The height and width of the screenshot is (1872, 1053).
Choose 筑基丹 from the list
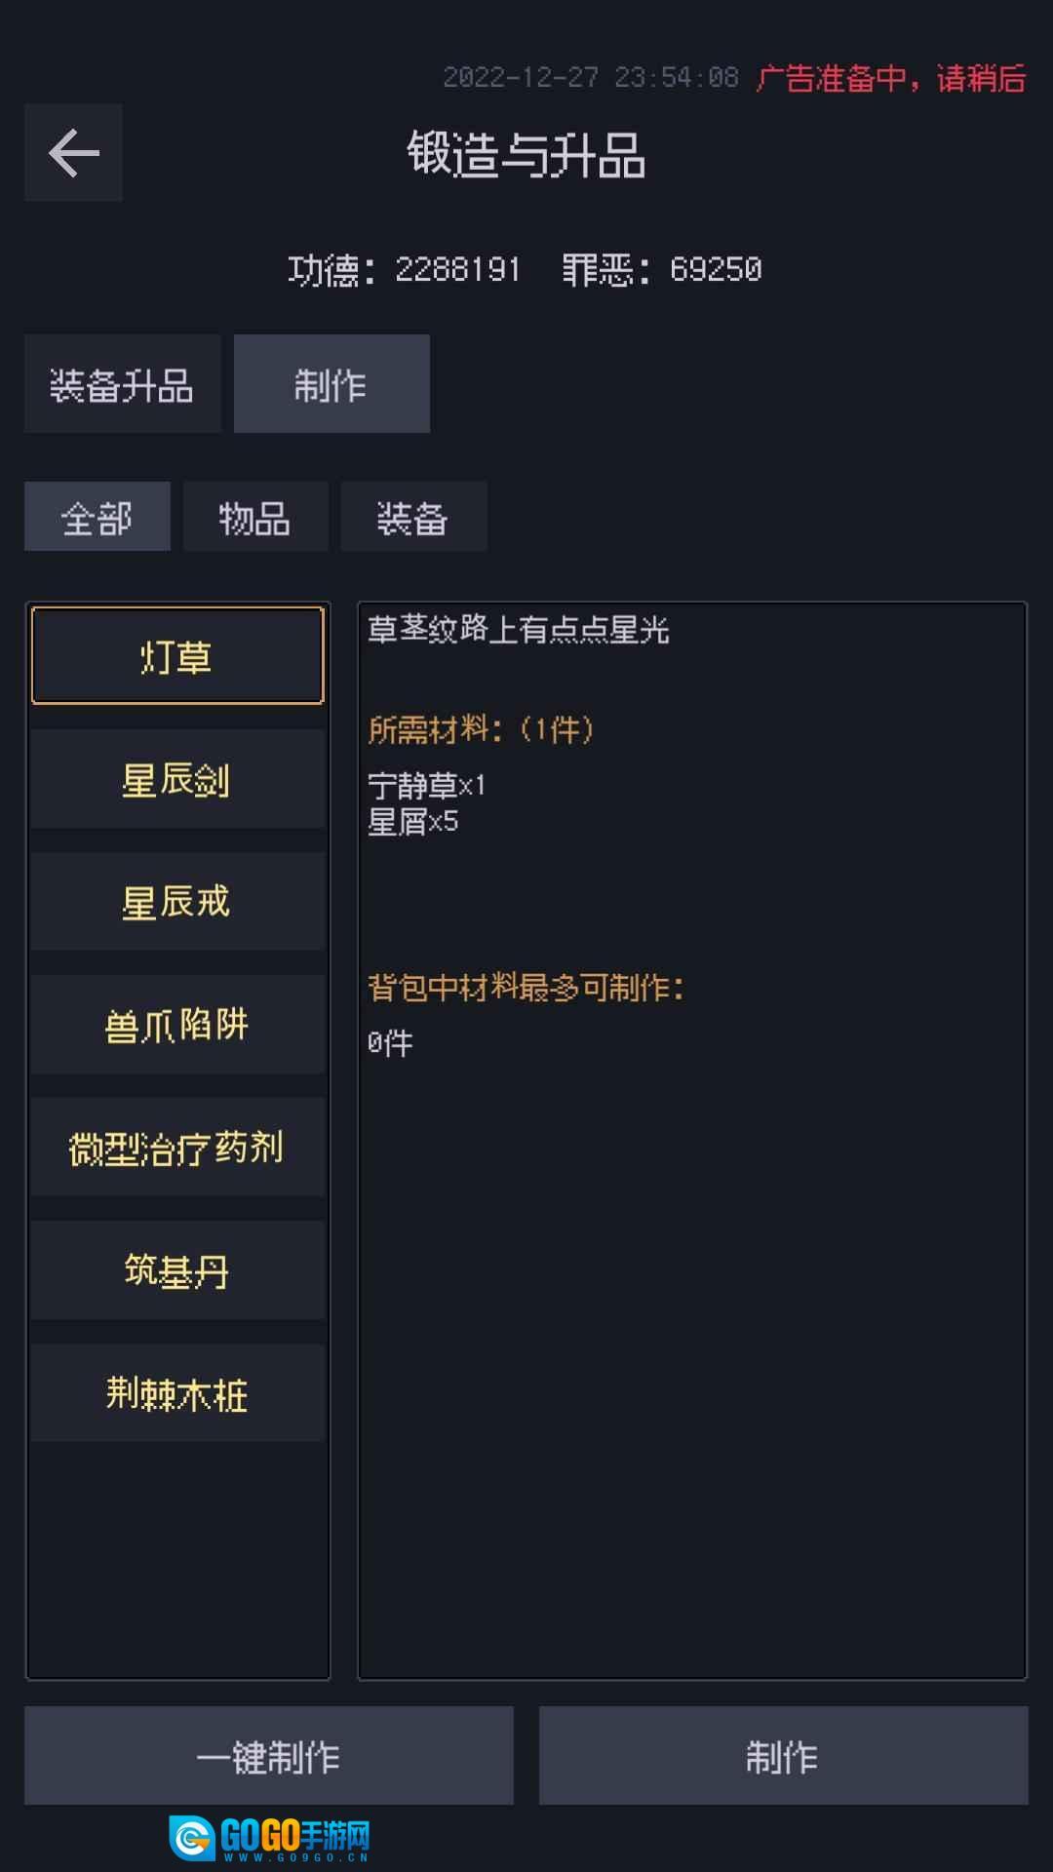[x=176, y=1270]
